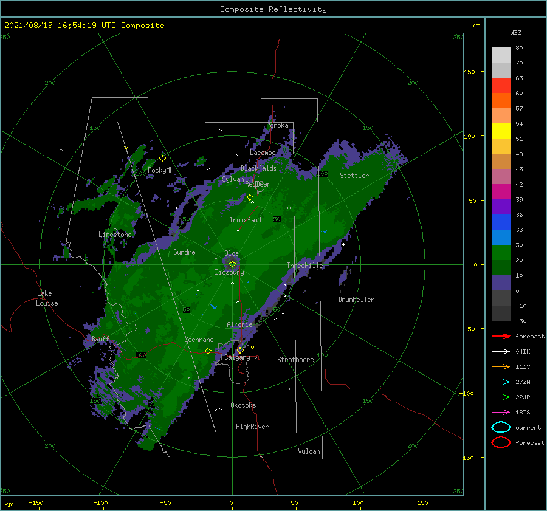Screen dimensions: 547x511
Task: Click the red forecast ellipse icon
Action: click(501, 442)
